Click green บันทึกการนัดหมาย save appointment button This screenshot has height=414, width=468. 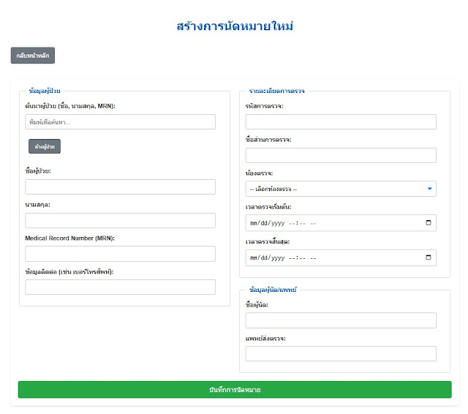pos(235,390)
